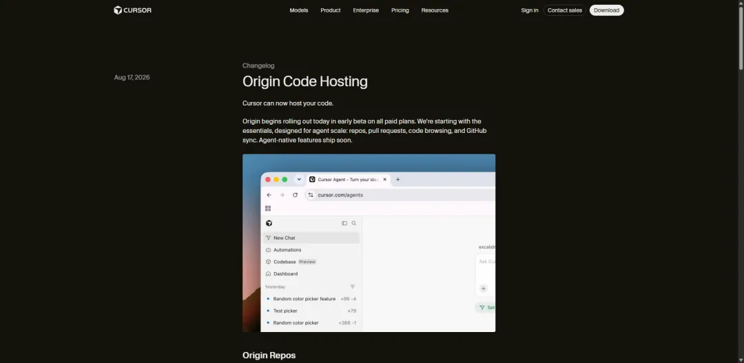Image resolution: width=744 pixels, height=363 pixels.
Task: Click the green maximize dot of the embedded window
Action: tap(285, 179)
